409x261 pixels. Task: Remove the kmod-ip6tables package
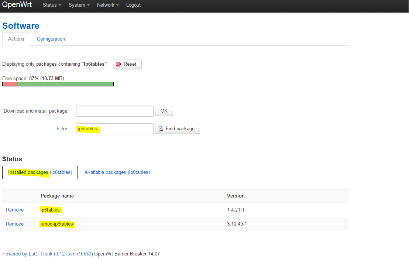[x=15, y=224]
